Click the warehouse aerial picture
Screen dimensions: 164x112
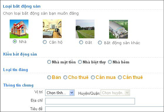[119, 29]
